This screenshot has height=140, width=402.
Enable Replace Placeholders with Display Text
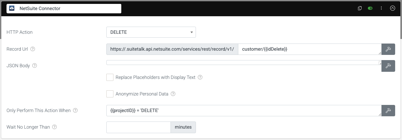[x=110, y=78]
